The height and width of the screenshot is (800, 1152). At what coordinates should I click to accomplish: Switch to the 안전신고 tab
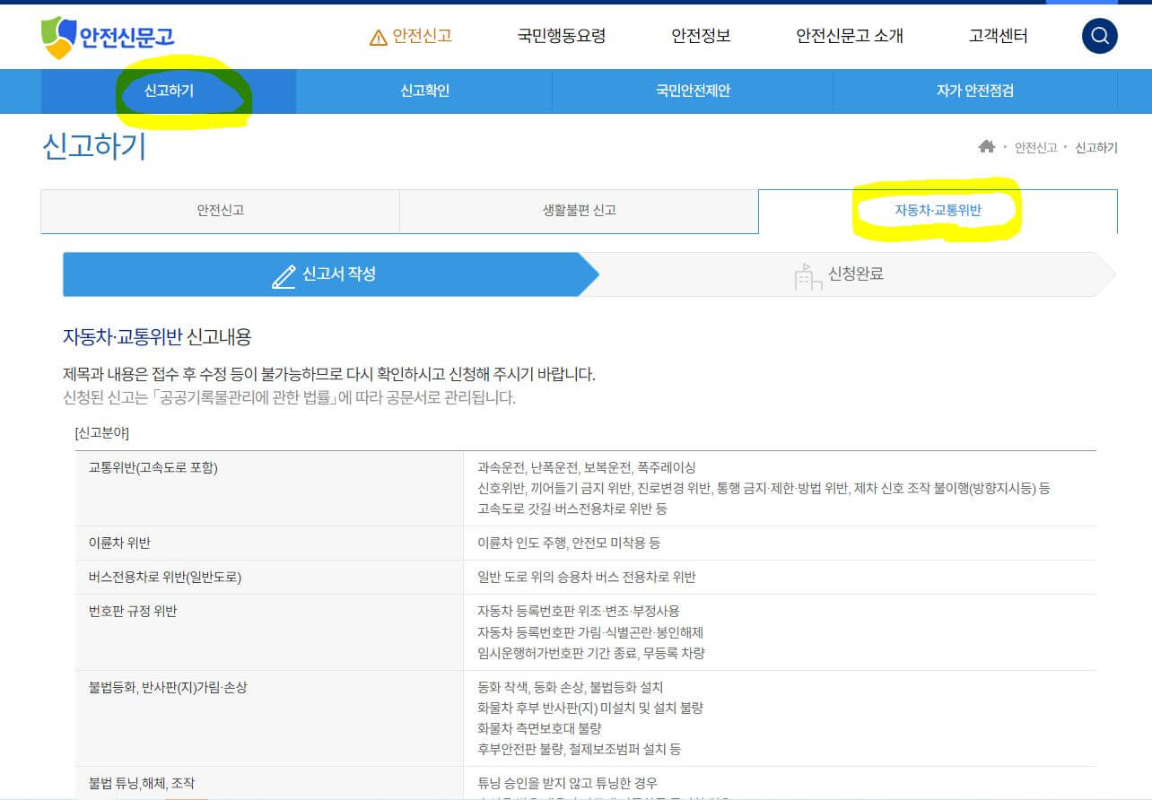tap(219, 211)
